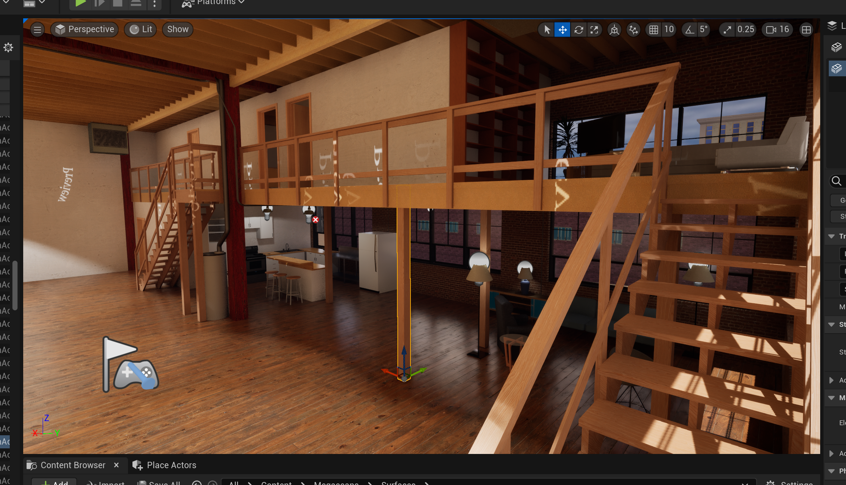Toggle scale snapping
This screenshot has width=846, height=485.
coord(727,30)
